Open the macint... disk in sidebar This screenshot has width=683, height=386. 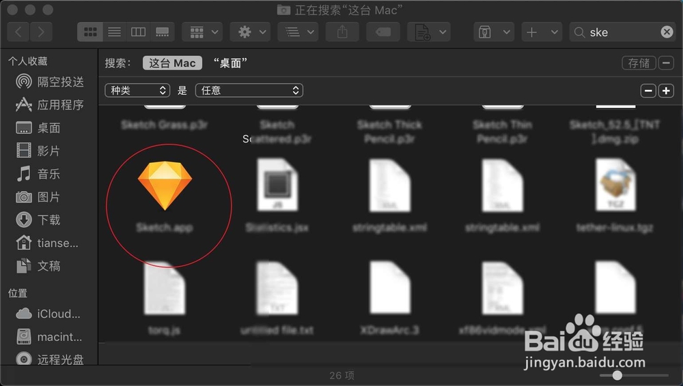48,336
